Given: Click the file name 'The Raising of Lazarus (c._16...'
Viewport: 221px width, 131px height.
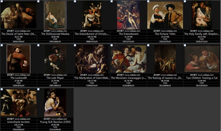Looking at the screenshot, I should (165, 78).
